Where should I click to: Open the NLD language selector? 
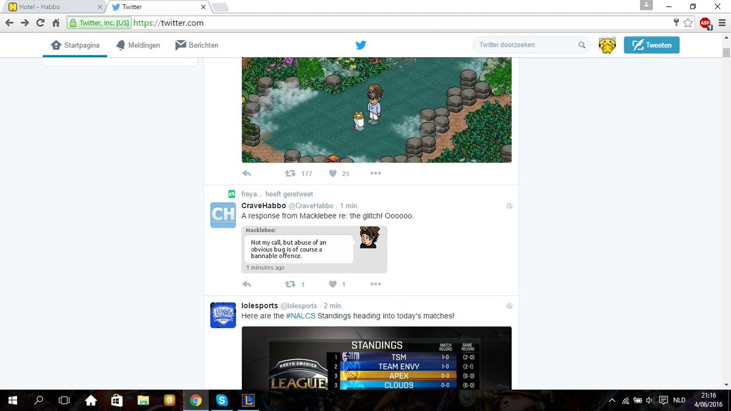click(679, 401)
